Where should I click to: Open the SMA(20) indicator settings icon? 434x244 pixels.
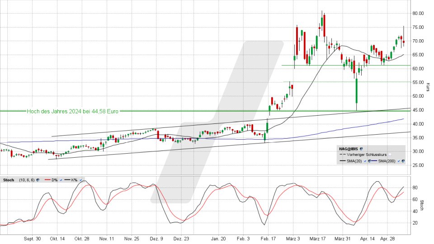[369, 161]
